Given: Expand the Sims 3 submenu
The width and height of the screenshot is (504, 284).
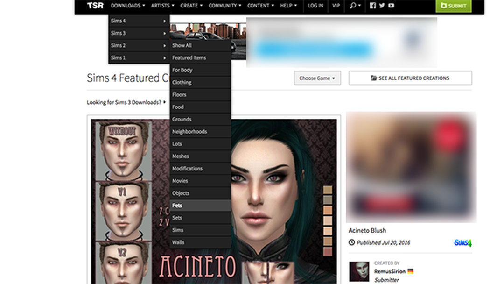Looking at the screenshot, I should point(139,33).
